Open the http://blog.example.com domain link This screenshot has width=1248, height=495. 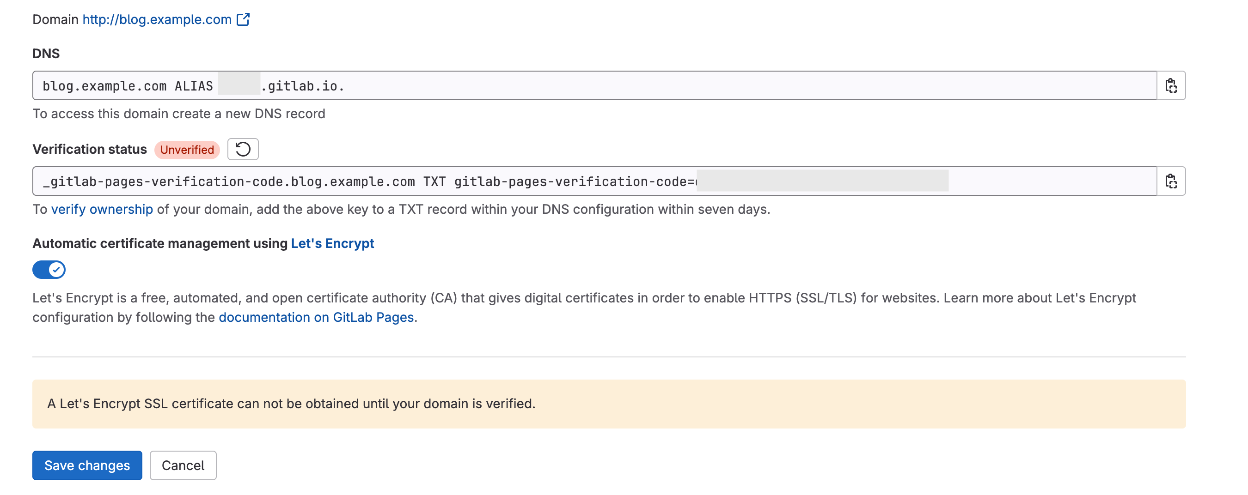click(x=157, y=19)
